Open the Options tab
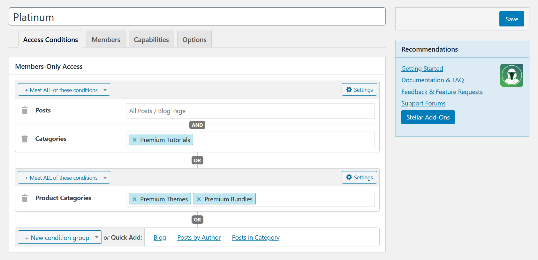 tap(194, 39)
